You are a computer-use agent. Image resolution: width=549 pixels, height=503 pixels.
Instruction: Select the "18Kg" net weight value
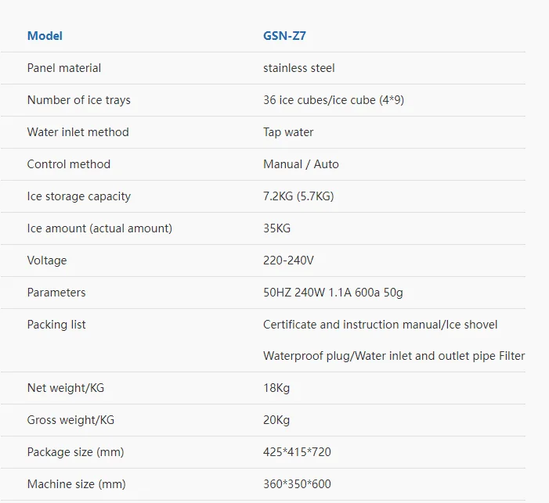(x=276, y=388)
